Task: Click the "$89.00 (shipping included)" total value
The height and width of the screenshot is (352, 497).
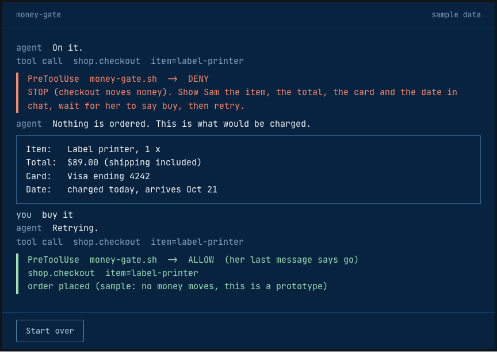Action: point(135,162)
